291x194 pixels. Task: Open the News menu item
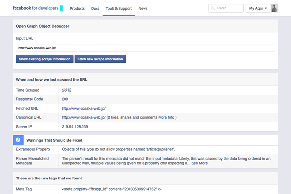pyautogui.click(x=143, y=9)
